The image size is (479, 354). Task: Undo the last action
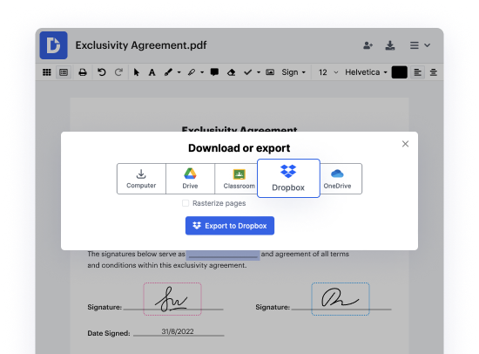(101, 72)
